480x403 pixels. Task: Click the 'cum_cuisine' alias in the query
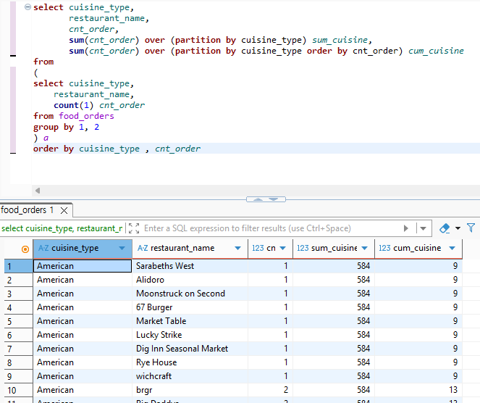(x=436, y=51)
